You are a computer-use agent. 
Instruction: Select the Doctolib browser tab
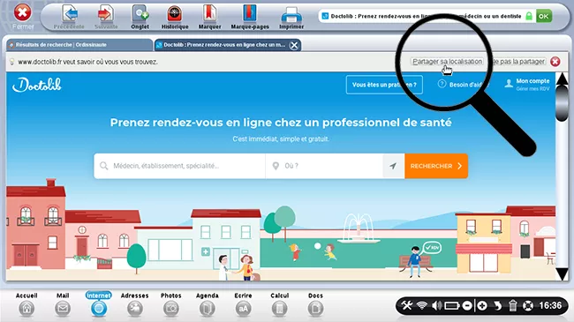222,45
